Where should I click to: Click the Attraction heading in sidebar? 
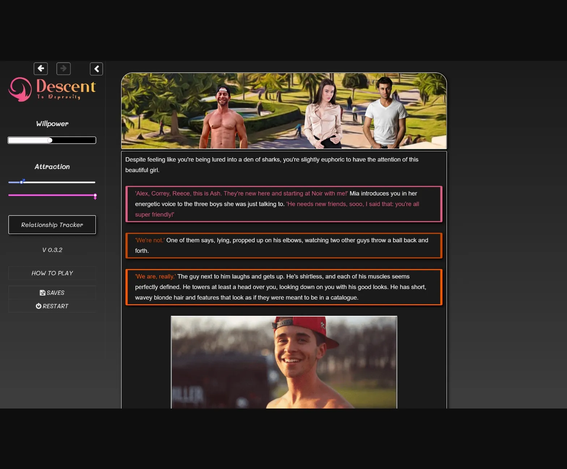(52, 167)
